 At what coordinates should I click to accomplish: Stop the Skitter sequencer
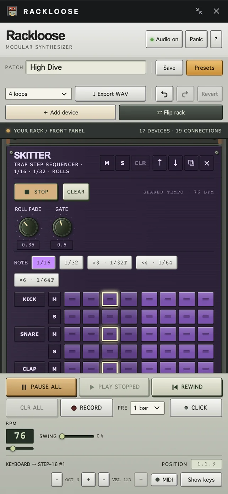pos(36,192)
